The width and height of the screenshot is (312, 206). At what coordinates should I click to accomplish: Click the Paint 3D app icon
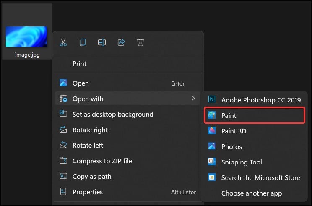[212, 131]
